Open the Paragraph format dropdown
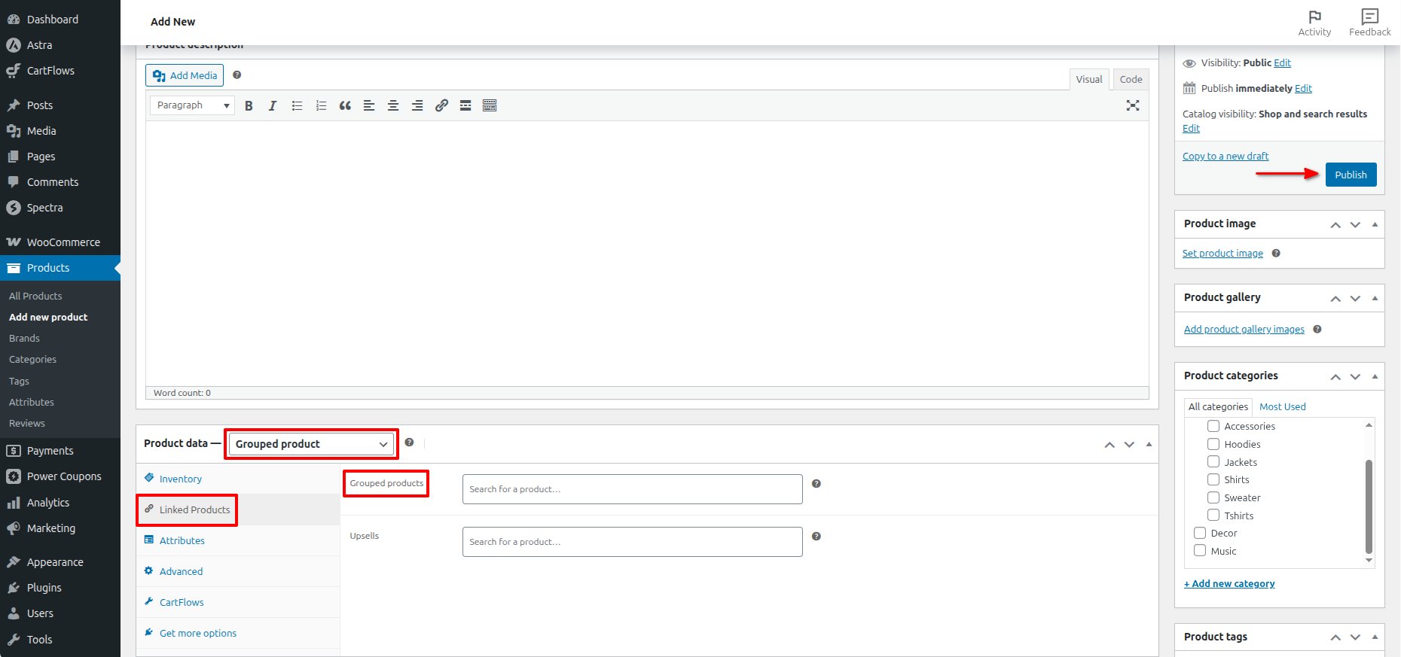Image resolution: width=1401 pixels, height=657 pixels. point(193,105)
